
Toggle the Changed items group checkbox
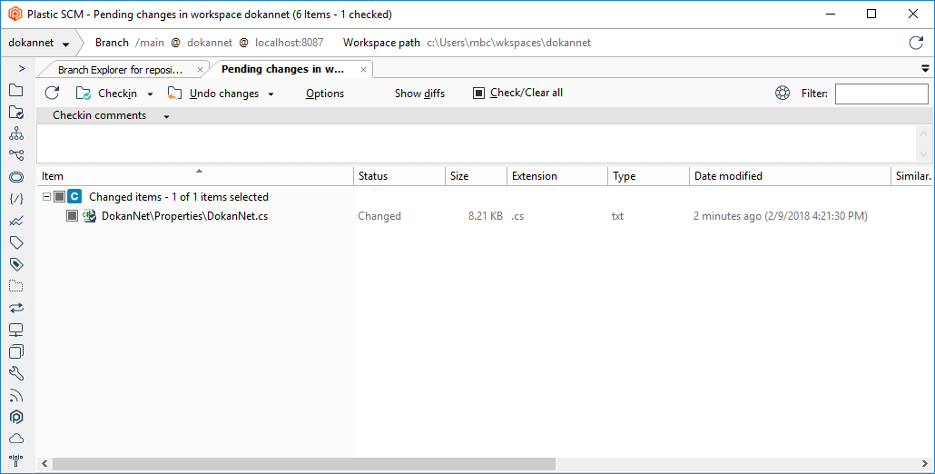[x=59, y=197]
